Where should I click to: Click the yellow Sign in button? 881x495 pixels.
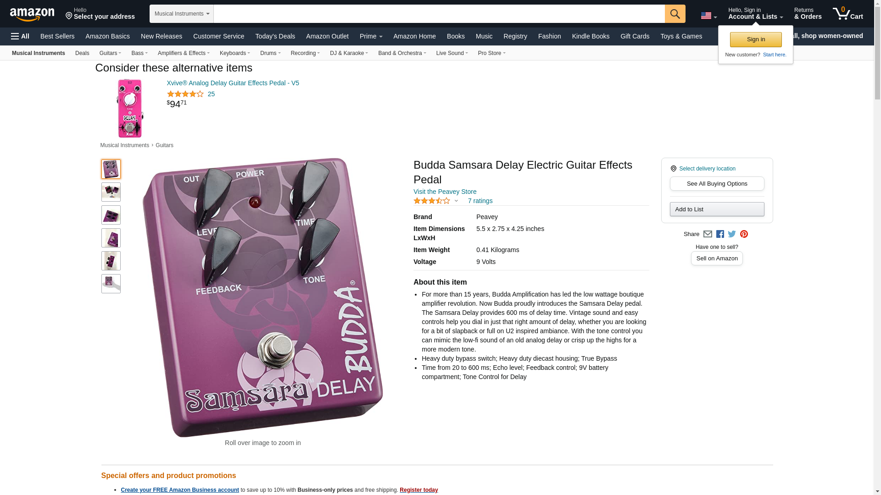click(756, 39)
